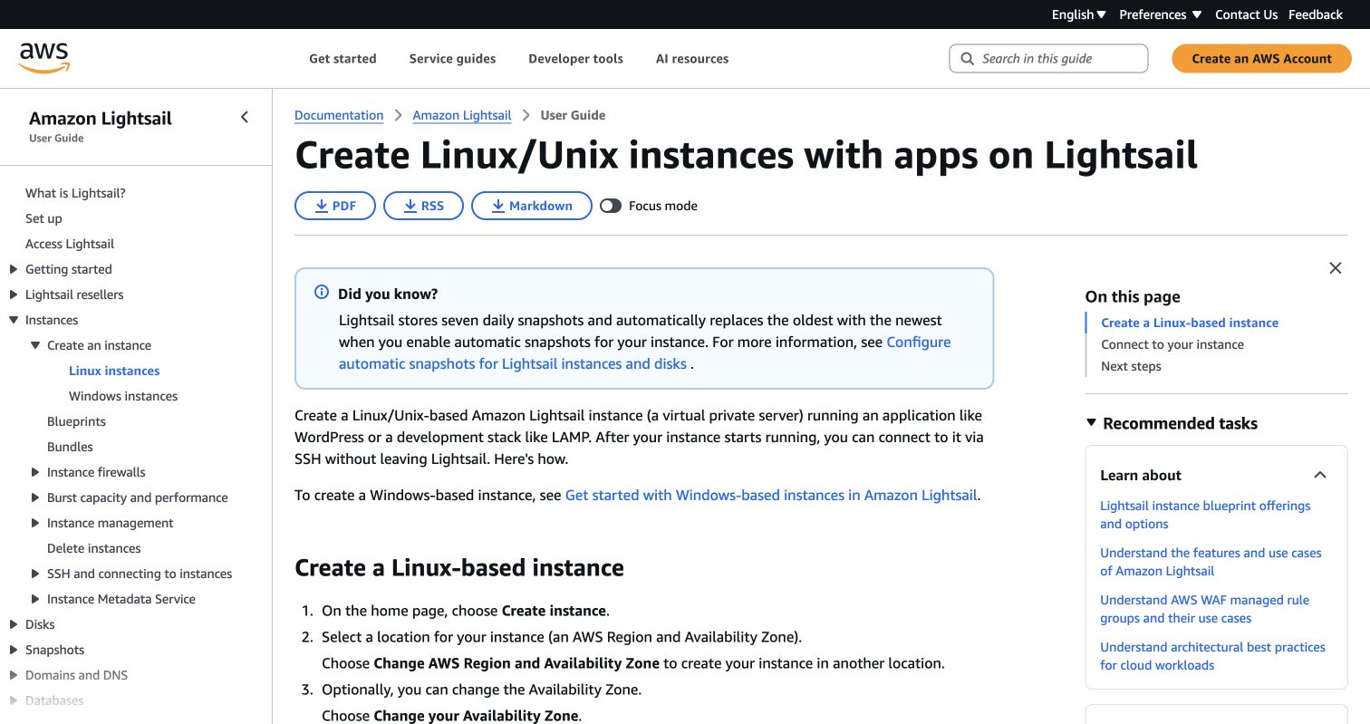Open Get started with Windows-based instances link
The image size is (1370, 724).
point(771,496)
